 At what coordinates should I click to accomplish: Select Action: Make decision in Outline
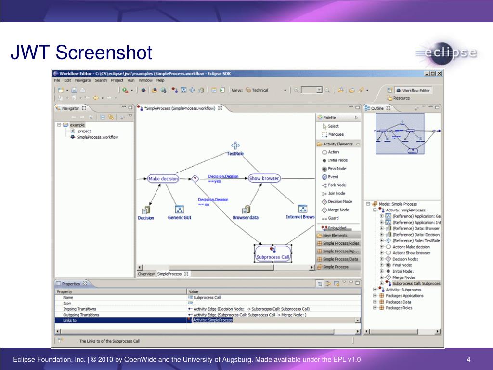pyautogui.click(x=408, y=247)
